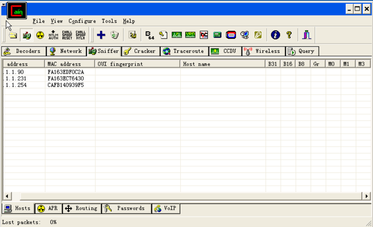Open the blue About info icon
Screen dimensions: 373x227
pos(276,35)
